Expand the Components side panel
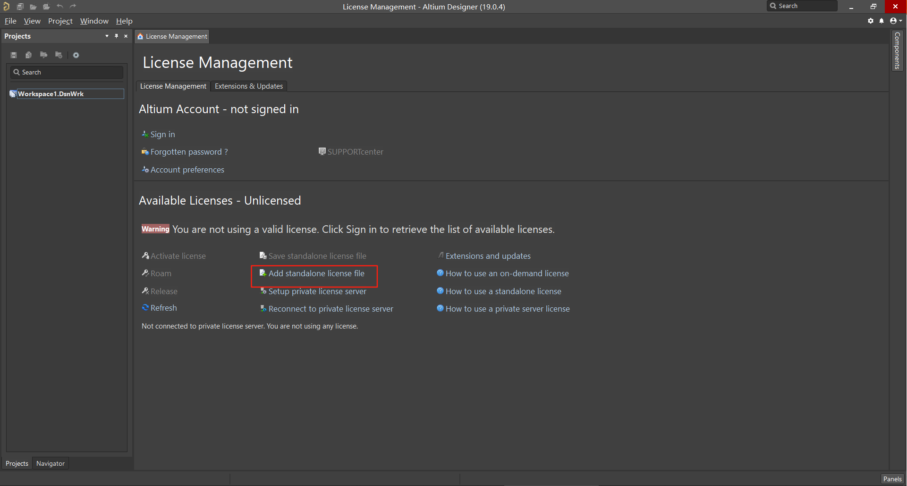This screenshot has width=907, height=486. tap(897, 50)
